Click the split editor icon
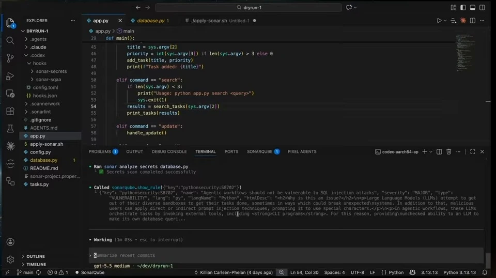Screen dimensions: 496x278 click(x=473, y=21)
